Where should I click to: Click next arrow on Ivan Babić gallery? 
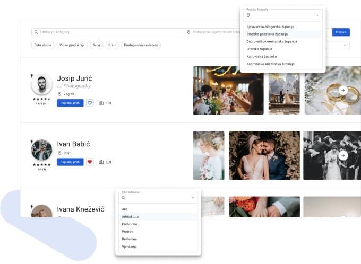(x=343, y=155)
